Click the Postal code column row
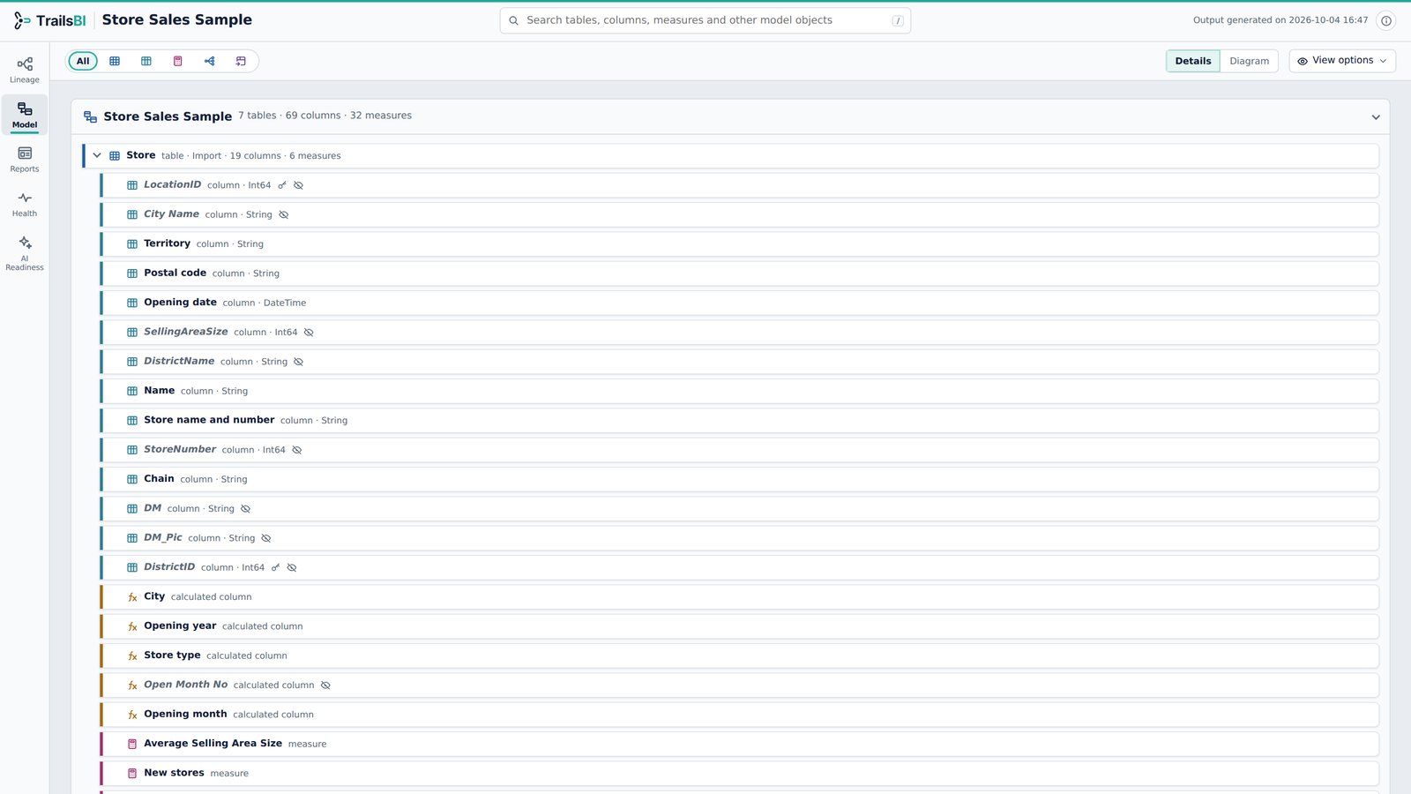 (x=740, y=273)
